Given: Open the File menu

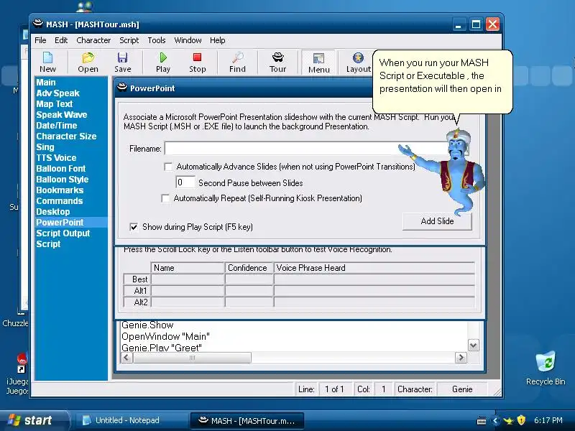Looking at the screenshot, I should (40, 40).
